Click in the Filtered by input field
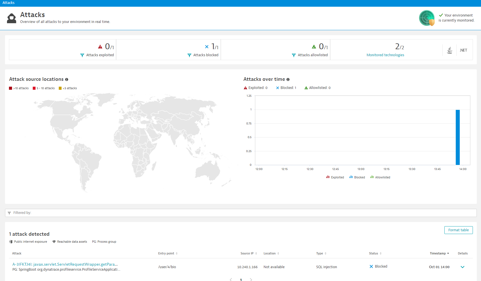 [241, 213]
